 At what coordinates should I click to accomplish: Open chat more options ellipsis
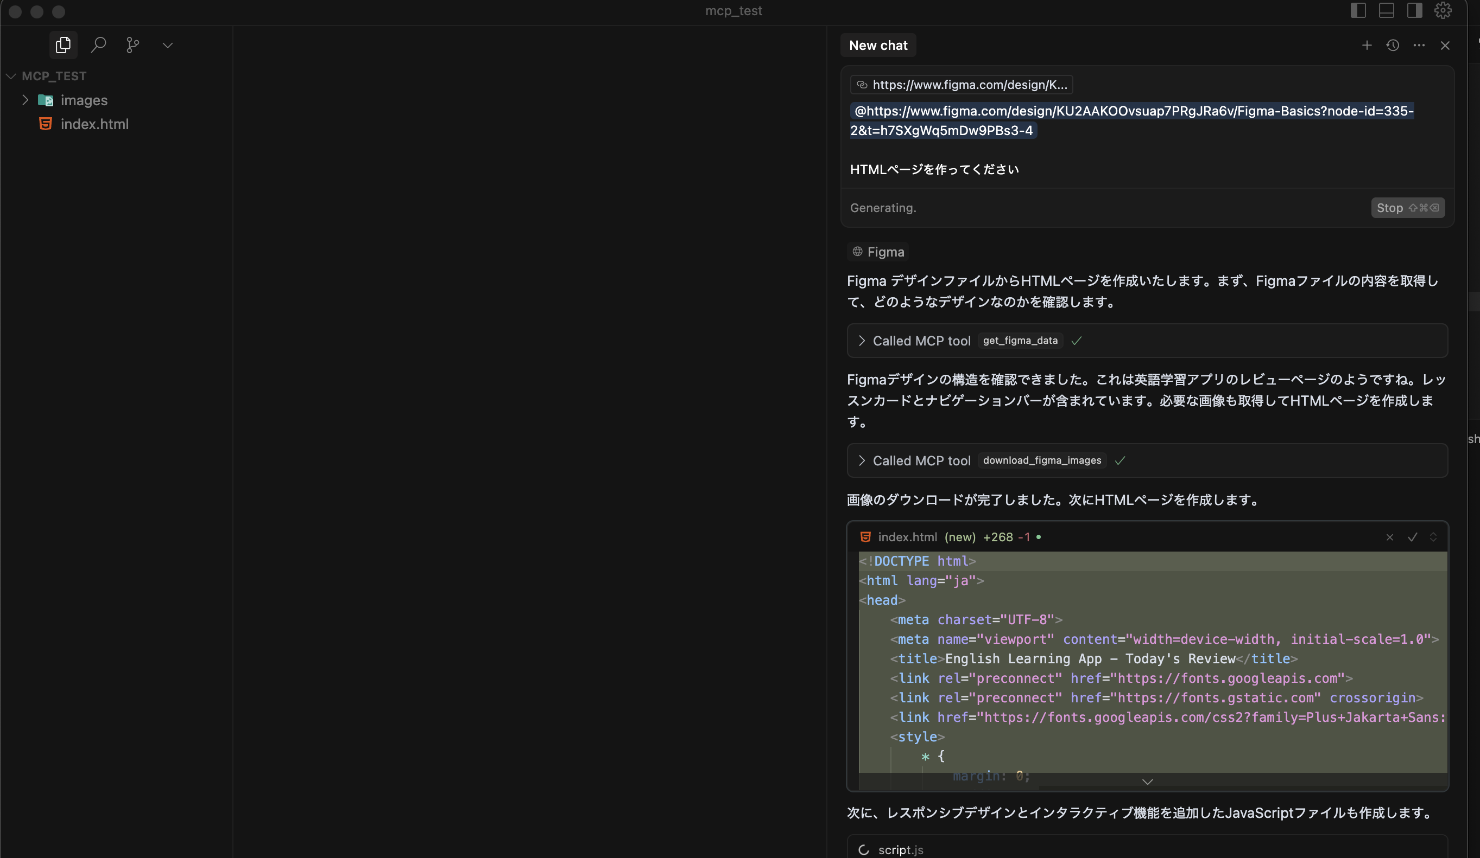tap(1419, 45)
